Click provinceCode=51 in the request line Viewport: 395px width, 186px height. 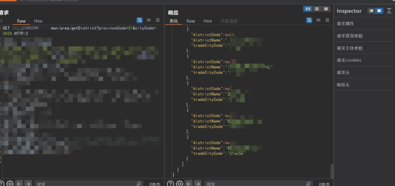[x=115, y=28]
